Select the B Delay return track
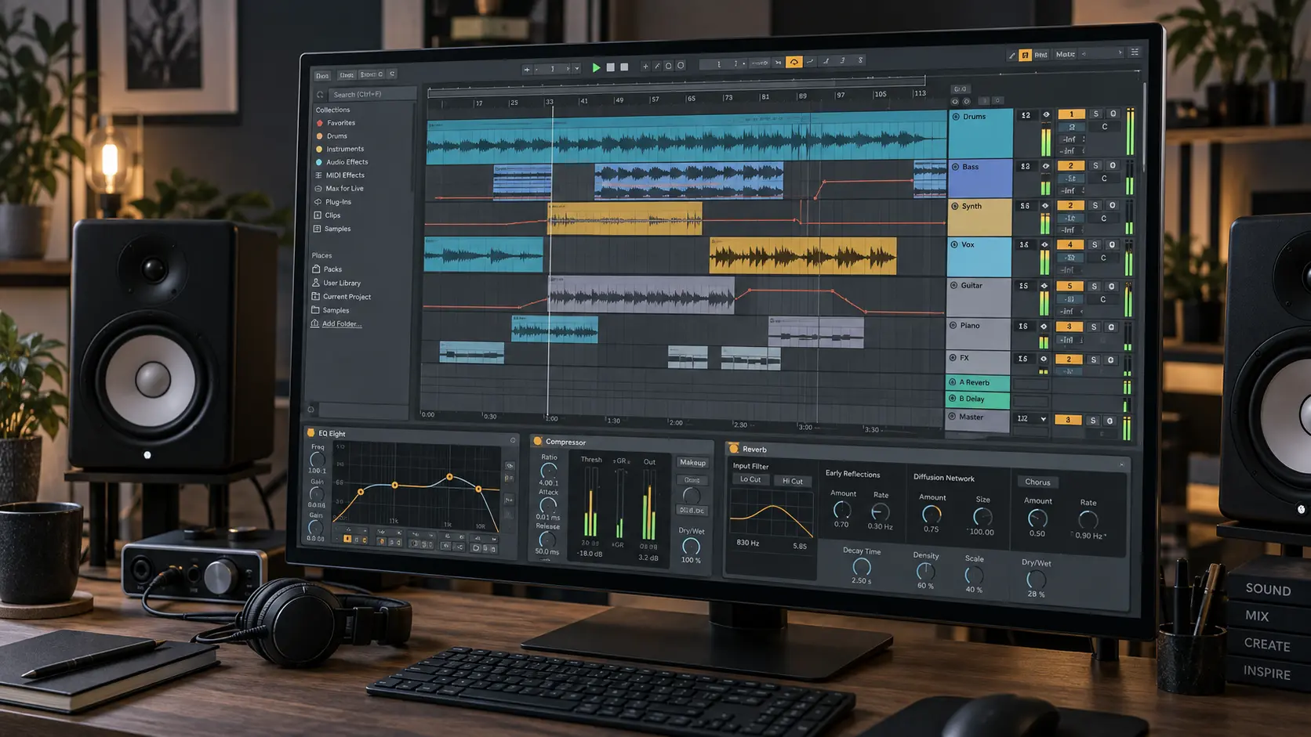The width and height of the screenshot is (1311, 737). 977,399
